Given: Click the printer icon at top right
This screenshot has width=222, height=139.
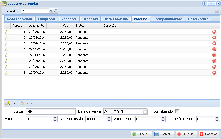Looking at the screenshot, I should pos(217,11).
